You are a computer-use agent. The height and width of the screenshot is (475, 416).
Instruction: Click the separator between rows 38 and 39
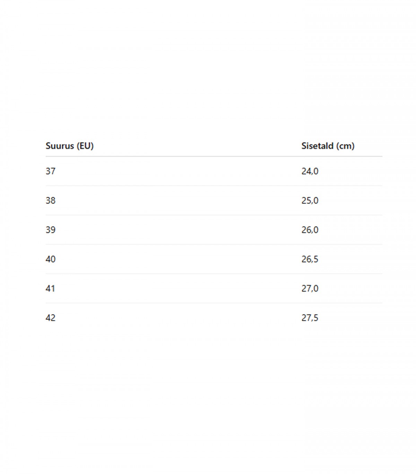pyautogui.click(x=214, y=215)
